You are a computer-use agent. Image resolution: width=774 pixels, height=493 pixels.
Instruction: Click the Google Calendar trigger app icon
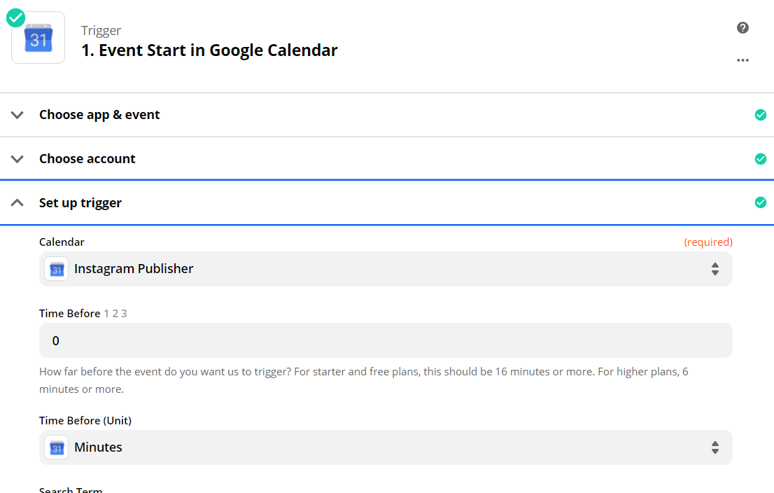38,39
